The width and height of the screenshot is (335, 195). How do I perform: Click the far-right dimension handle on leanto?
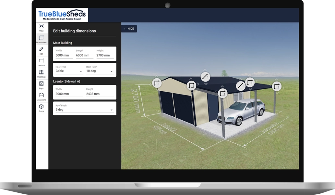point(277,86)
